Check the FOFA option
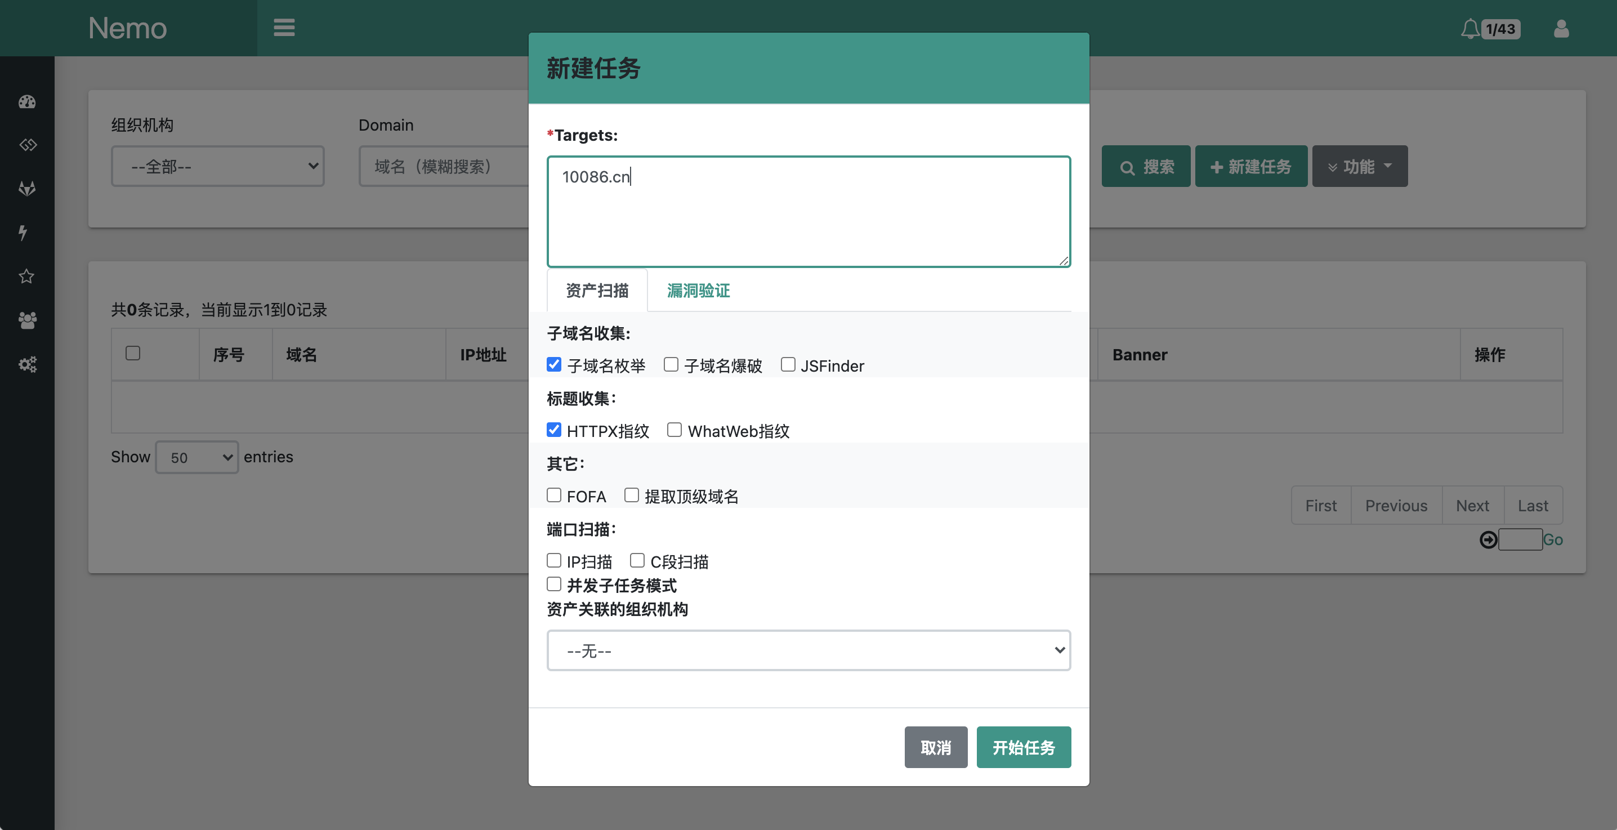This screenshot has width=1617, height=830. (553, 496)
